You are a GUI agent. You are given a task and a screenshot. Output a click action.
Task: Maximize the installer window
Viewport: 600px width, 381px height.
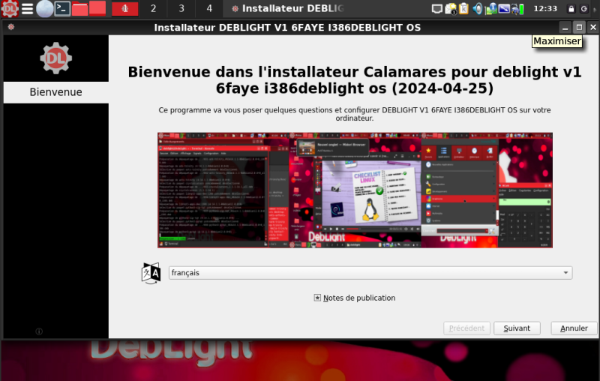tap(579, 28)
